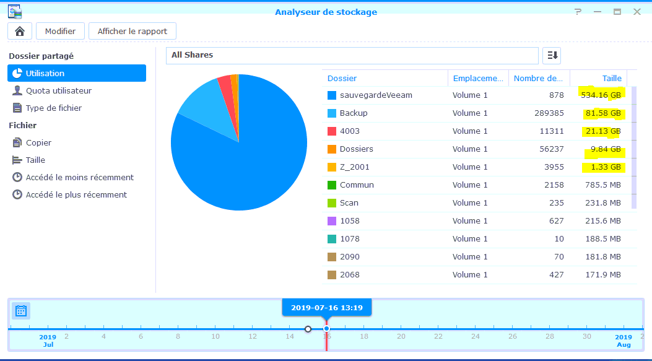Click the Taille bar chart icon
The height and width of the screenshot is (361, 652).
pyautogui.click(x=17, y=160)
